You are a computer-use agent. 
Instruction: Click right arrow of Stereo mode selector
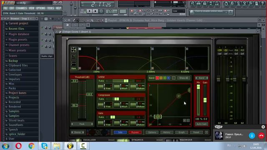[83, 132]
